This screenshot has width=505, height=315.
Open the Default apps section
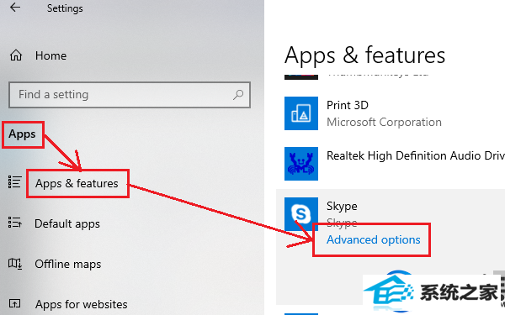67,223
